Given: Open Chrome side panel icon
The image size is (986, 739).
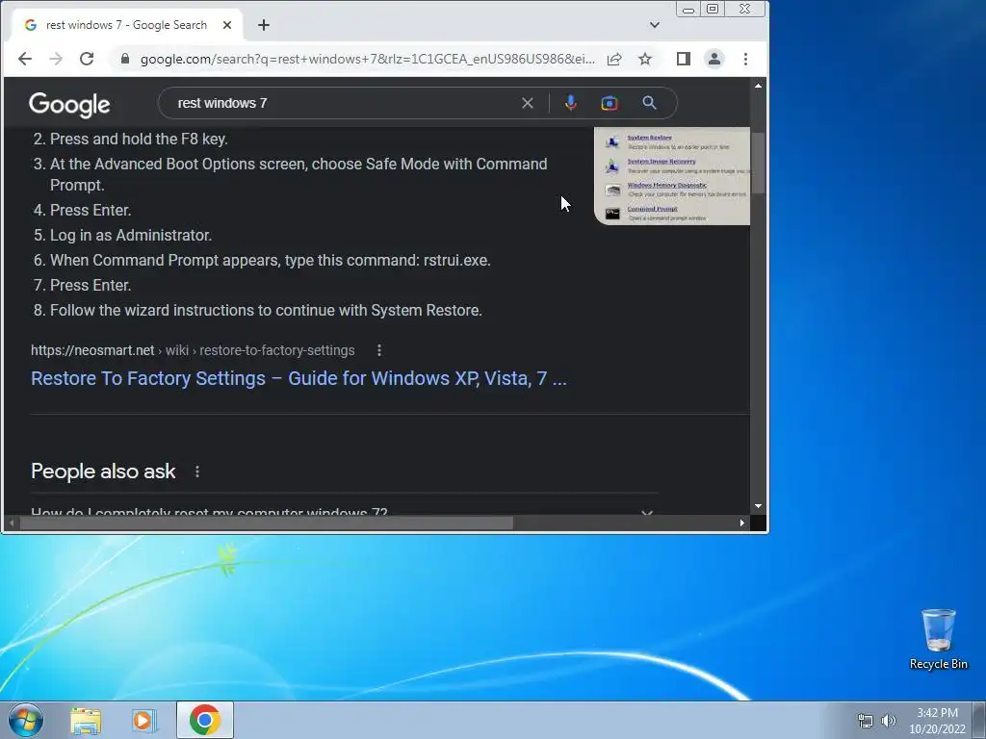Looking at the screenshot, I should click(684, 59).
